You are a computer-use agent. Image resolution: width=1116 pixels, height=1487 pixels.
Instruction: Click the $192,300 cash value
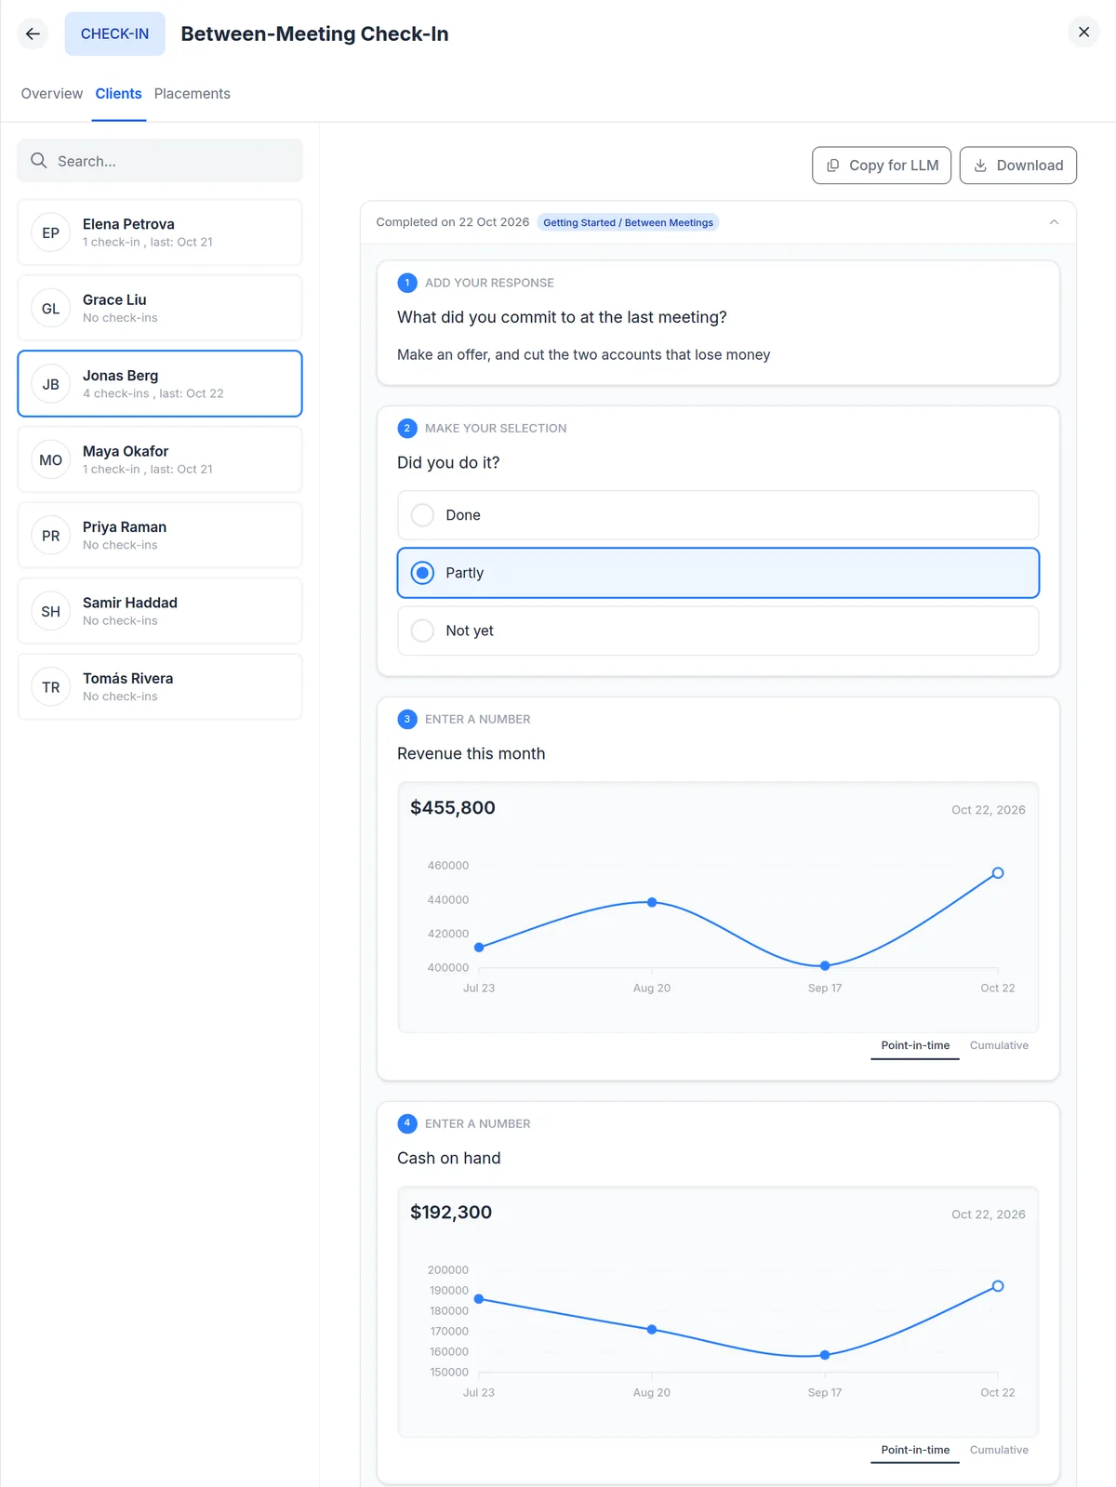click(x=451, y=1213)
